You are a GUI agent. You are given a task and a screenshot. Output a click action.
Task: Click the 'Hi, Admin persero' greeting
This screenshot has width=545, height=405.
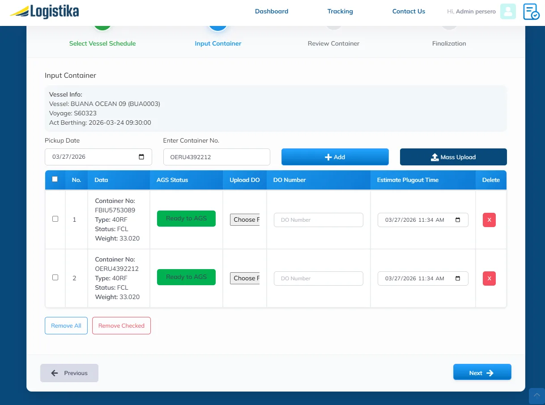coord(471,12)
